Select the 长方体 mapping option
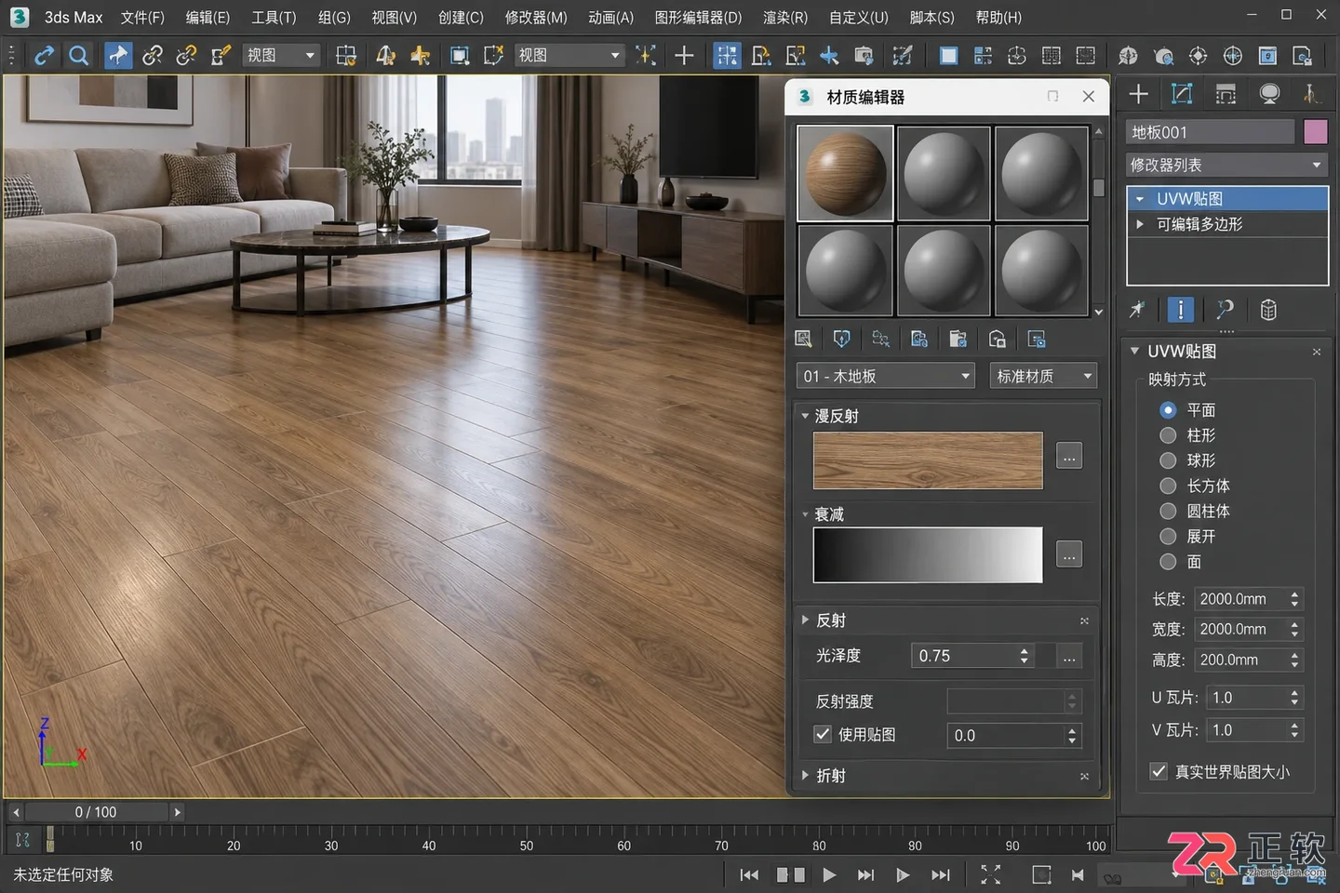Image resolution: width=1340 pixels, height=893 pixels. (x=1168, y=486)
